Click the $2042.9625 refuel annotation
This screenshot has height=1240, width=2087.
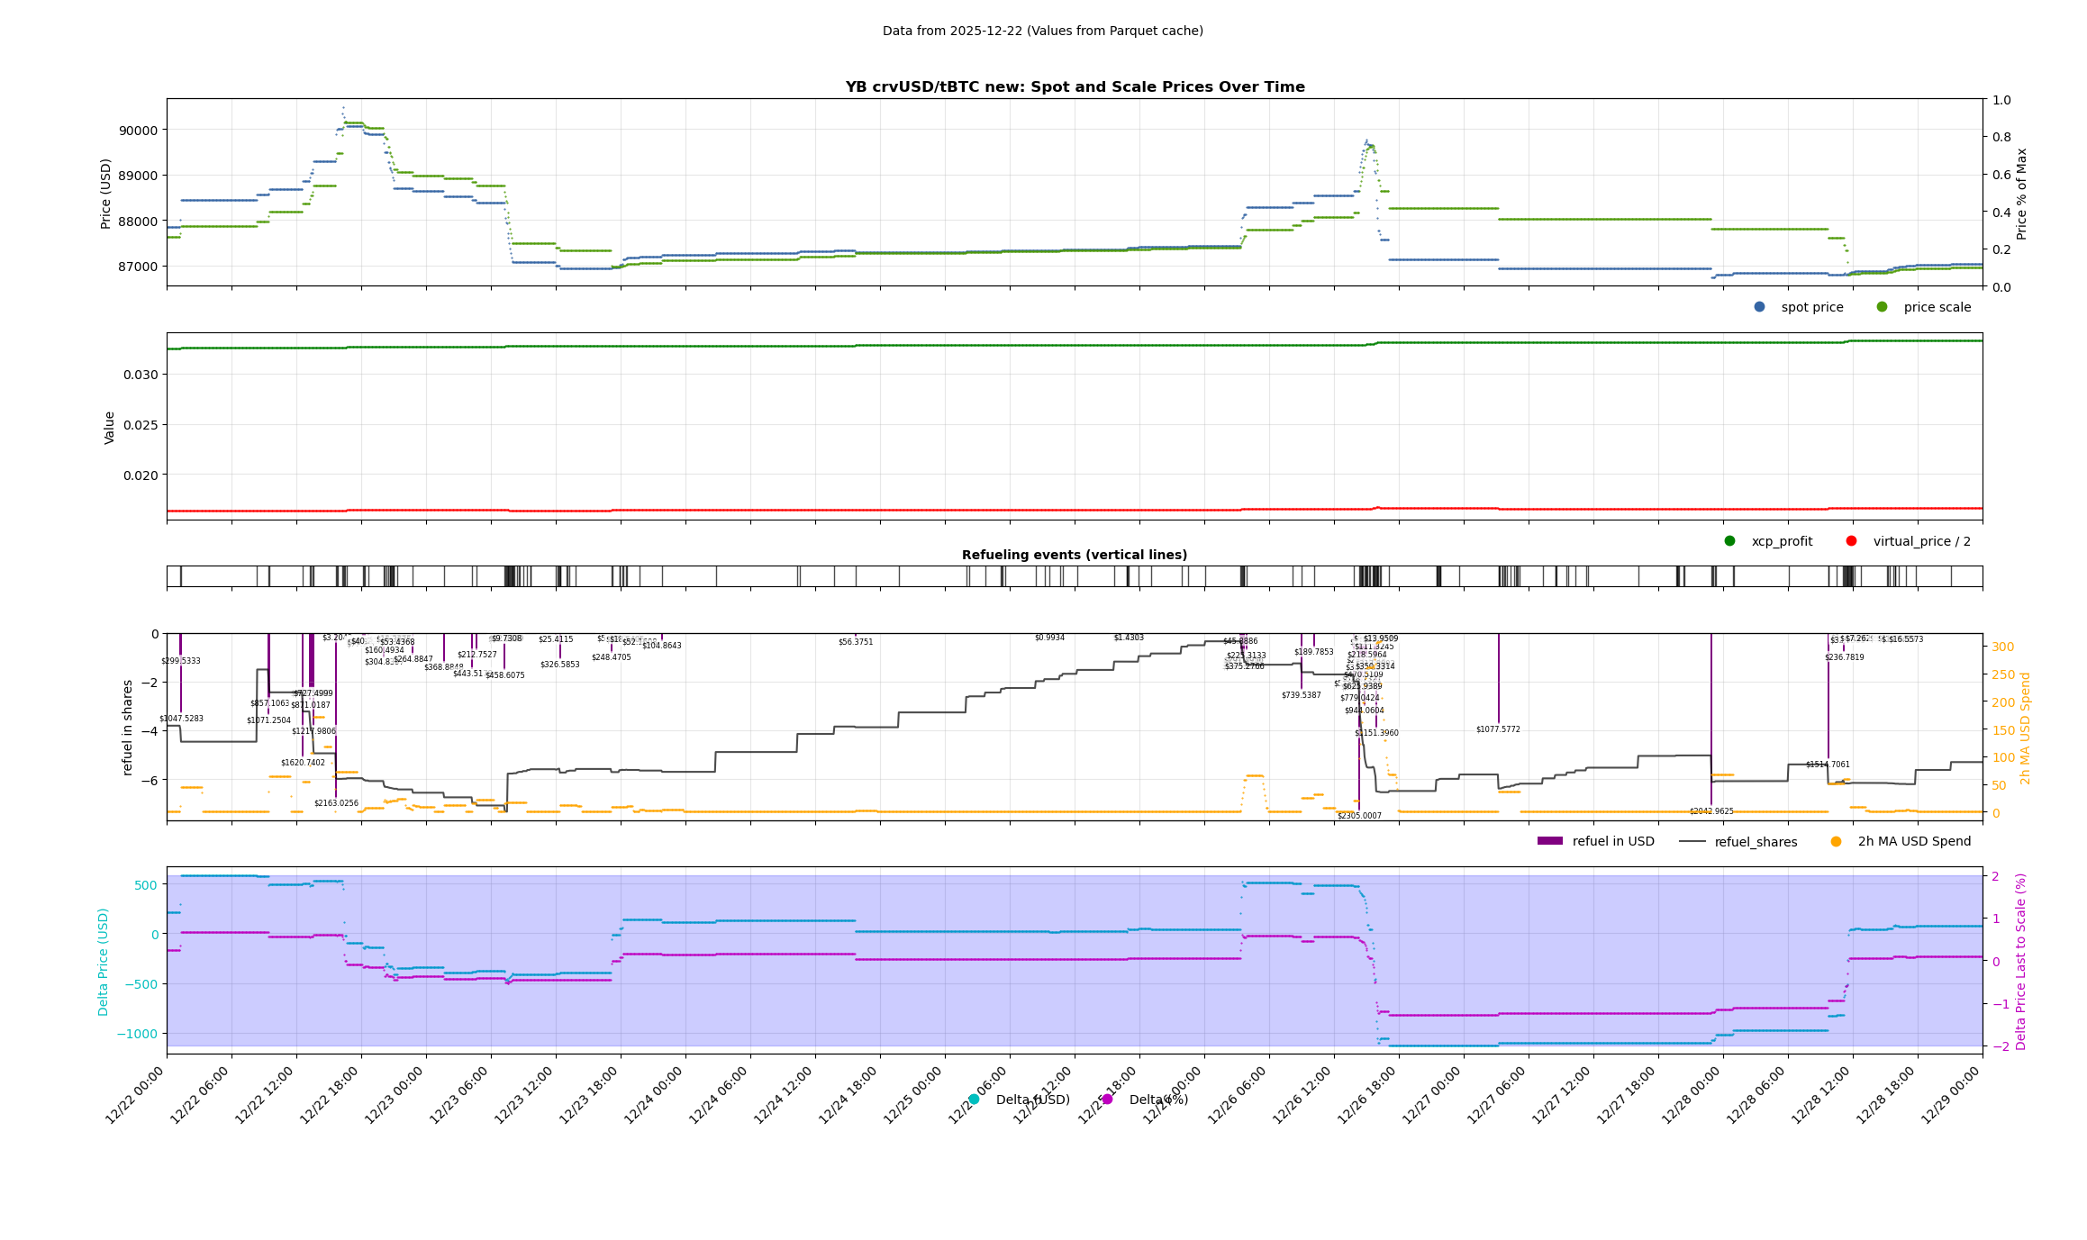(x=1710, y=811)
